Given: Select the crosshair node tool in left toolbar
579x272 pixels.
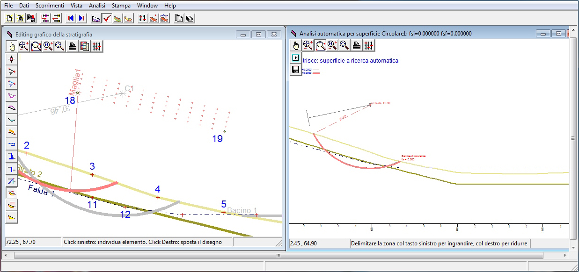Looking at the screenshot, I should tap(12, 59).
